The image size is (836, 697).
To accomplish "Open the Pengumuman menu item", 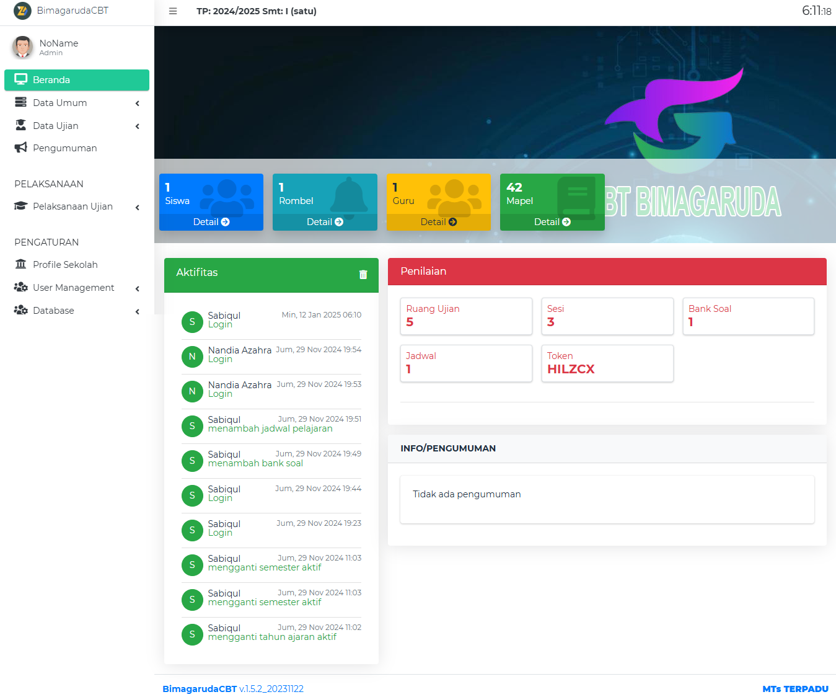I will 77,148.
